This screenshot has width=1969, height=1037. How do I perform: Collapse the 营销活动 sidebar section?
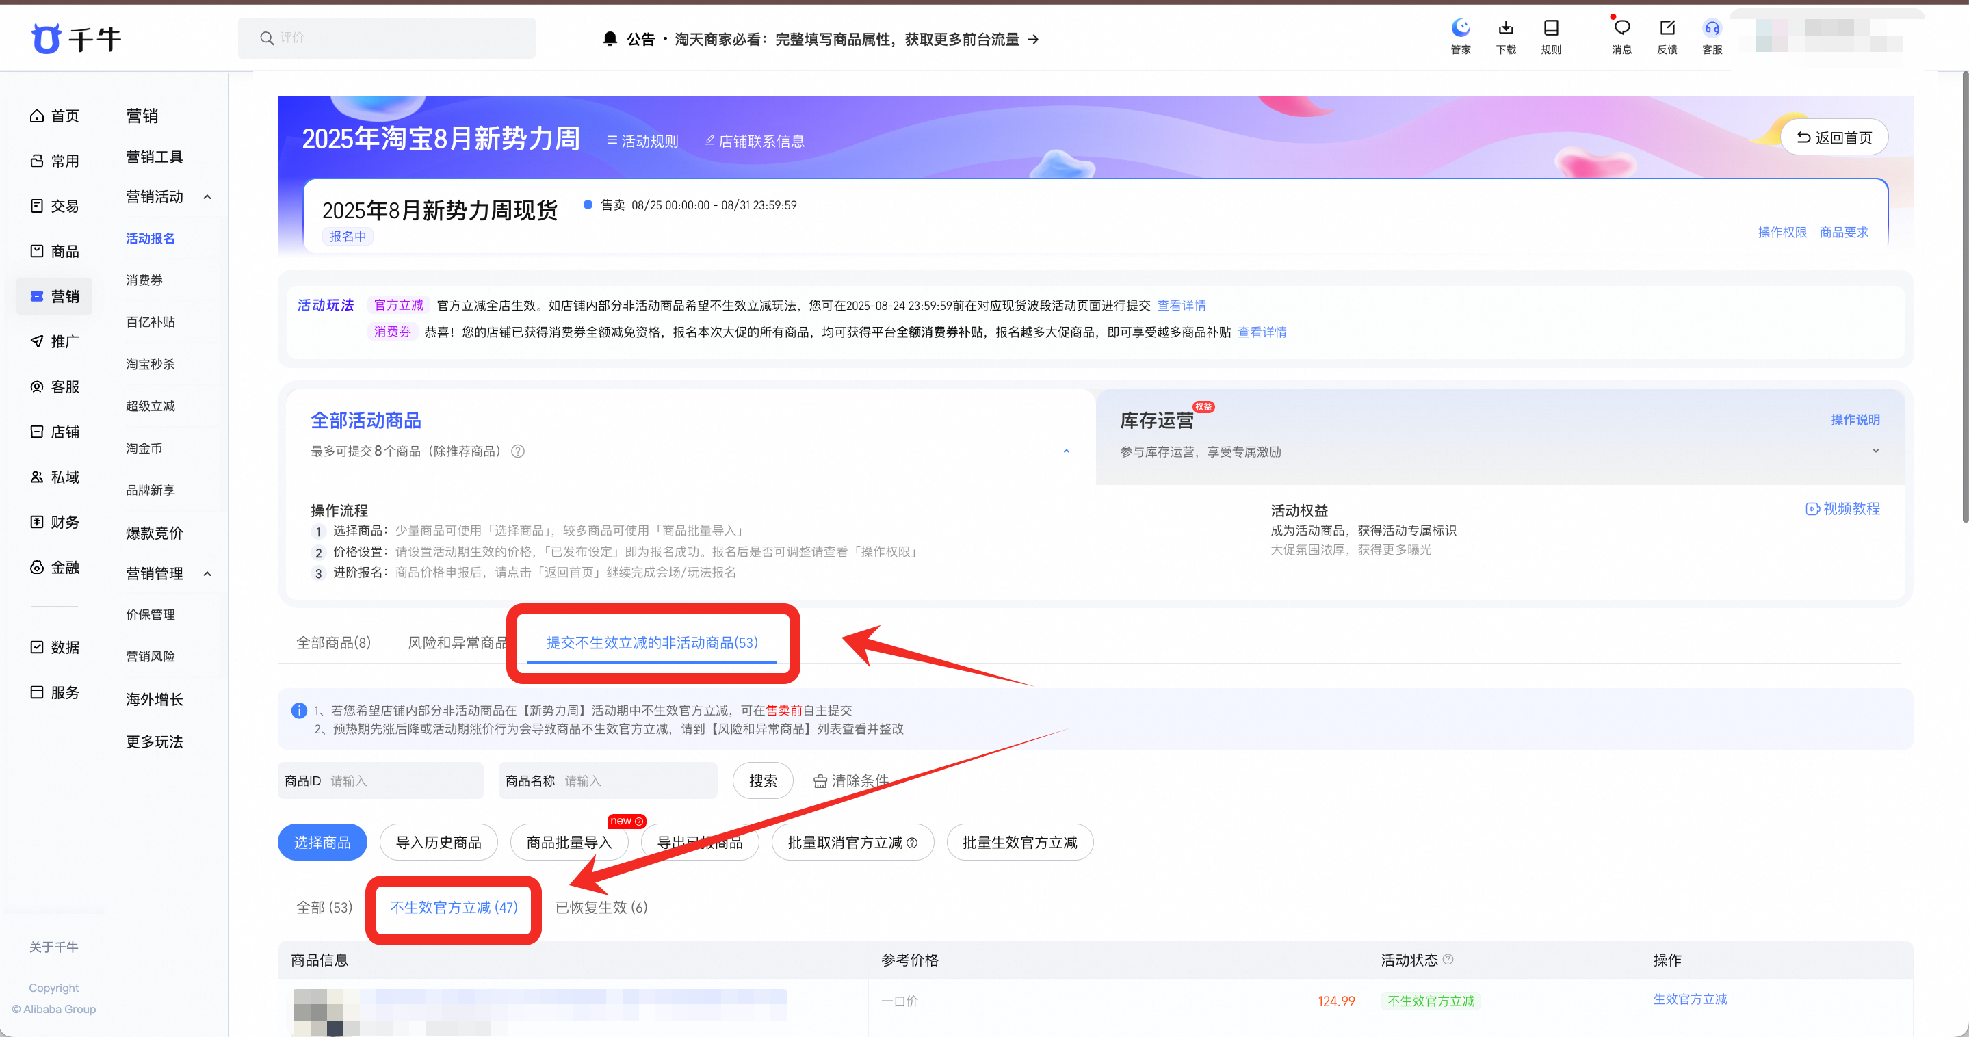tap(207, 197)
